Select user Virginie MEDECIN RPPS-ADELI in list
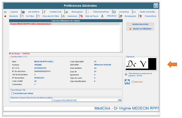Screen dimensions: 182x118 pyautogui.click(x=65, y=24)
